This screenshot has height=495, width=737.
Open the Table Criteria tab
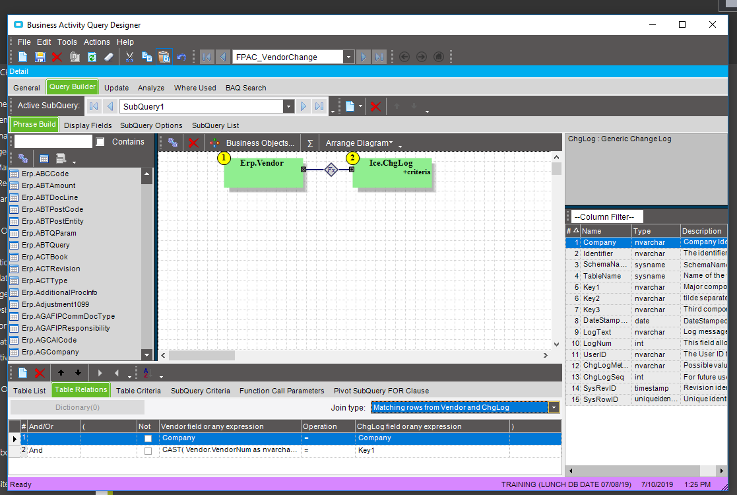pyautogui.click(x=138, y=391)
